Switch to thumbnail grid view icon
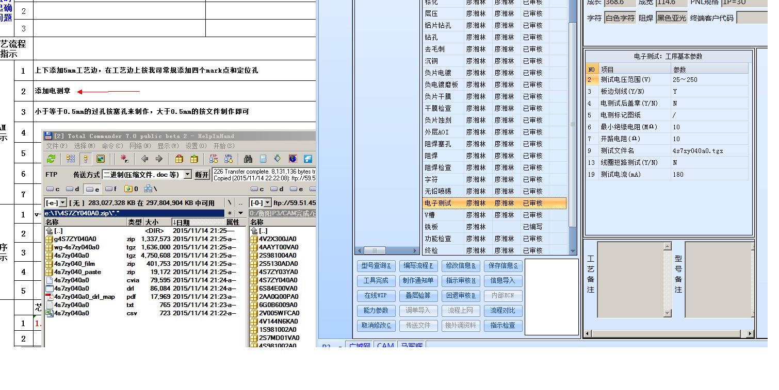Screen dimensions: 779x390 (x=70, y=159)
